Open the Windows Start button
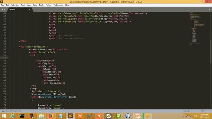Image resolution: width=212 pixels, height=119 pixels. (x=4, y=116)
